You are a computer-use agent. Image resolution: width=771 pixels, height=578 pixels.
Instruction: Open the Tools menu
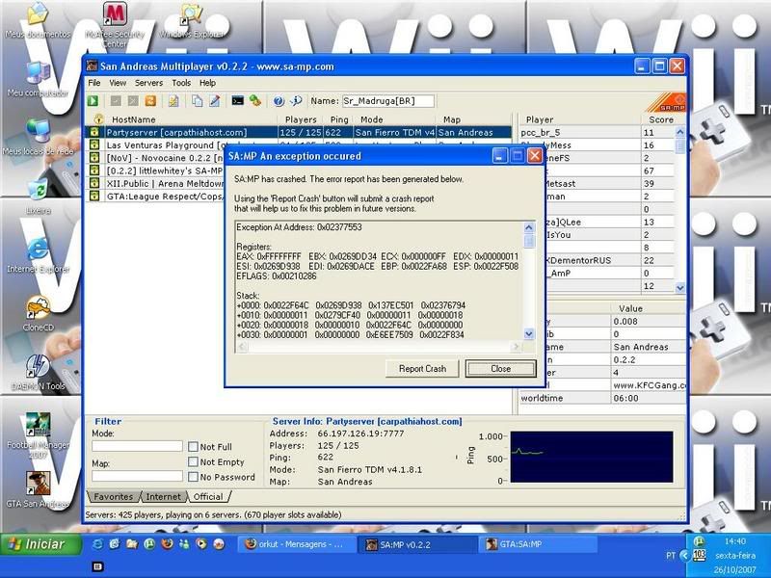(x=181, y=83)
